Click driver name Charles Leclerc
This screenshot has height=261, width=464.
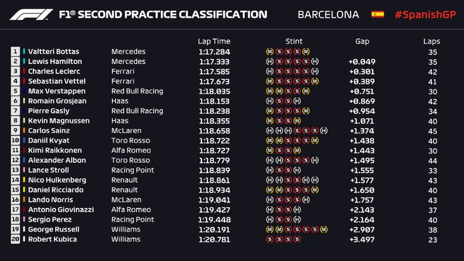[x=54, y=72]
